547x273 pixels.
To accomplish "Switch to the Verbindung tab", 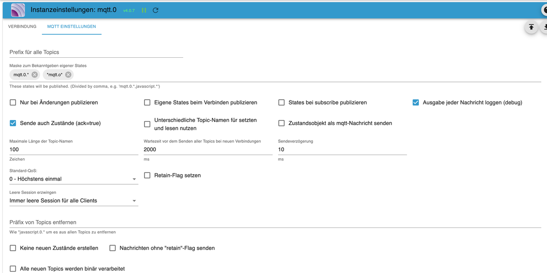I will point(22,26).
